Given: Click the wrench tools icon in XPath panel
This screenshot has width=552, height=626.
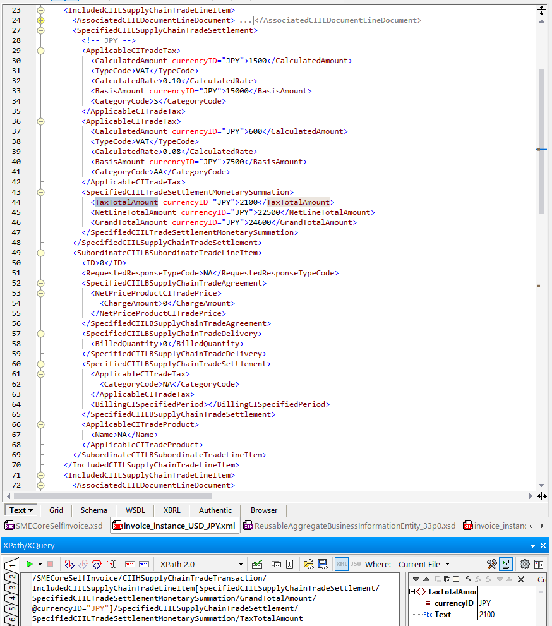Looking at the screenshot, I should point(492,564).
